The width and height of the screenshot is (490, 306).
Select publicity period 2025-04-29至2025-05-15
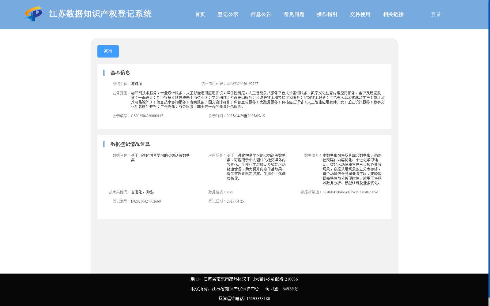(246, 116)
